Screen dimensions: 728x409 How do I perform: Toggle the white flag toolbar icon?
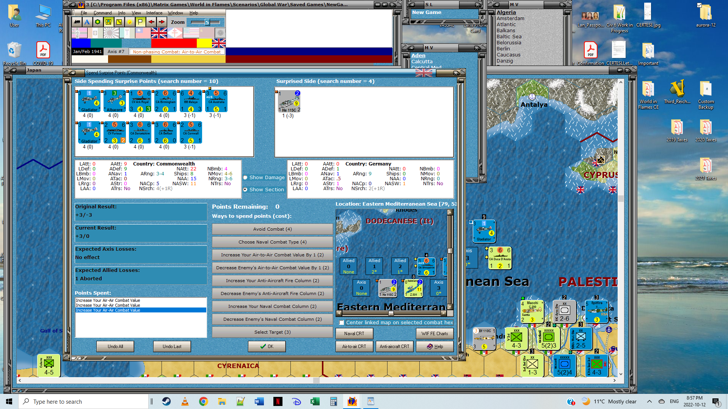[x=140, y=22]
